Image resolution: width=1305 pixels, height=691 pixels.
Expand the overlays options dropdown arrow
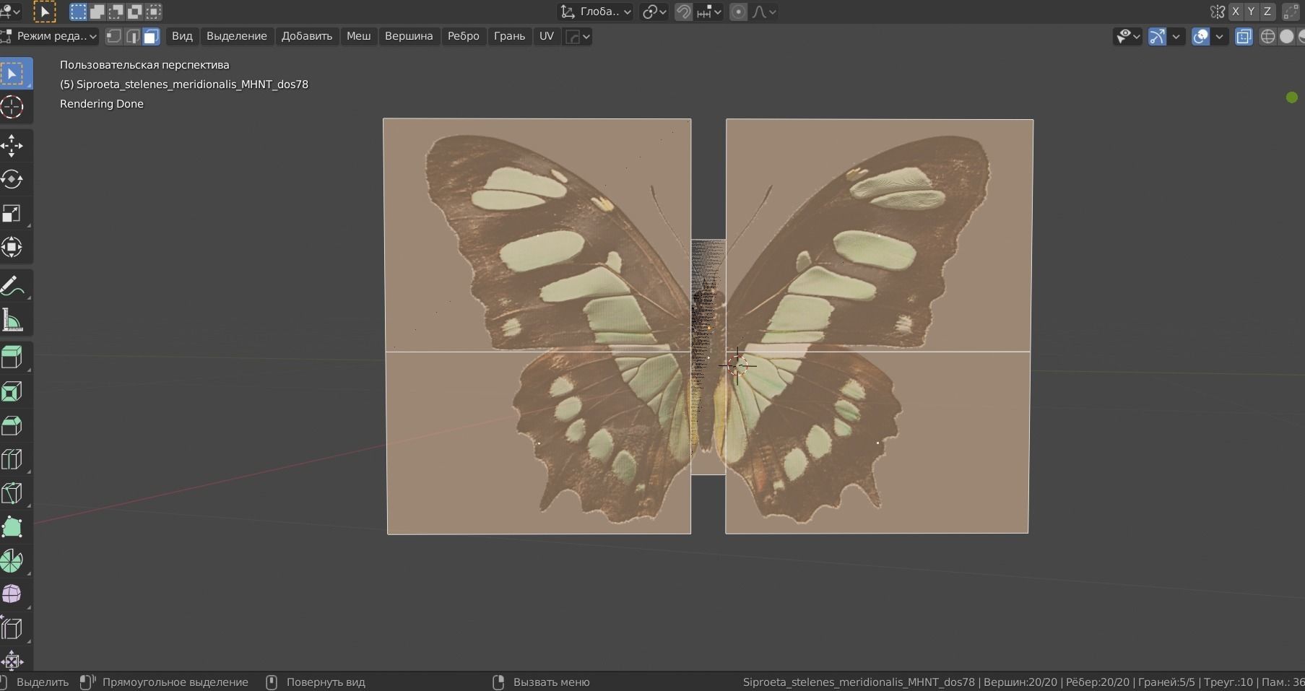(1220, 36)
